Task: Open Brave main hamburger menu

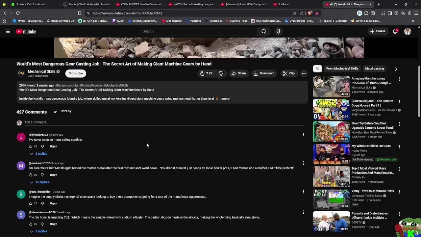Action: pyautogui.click(x=416, y=13)
